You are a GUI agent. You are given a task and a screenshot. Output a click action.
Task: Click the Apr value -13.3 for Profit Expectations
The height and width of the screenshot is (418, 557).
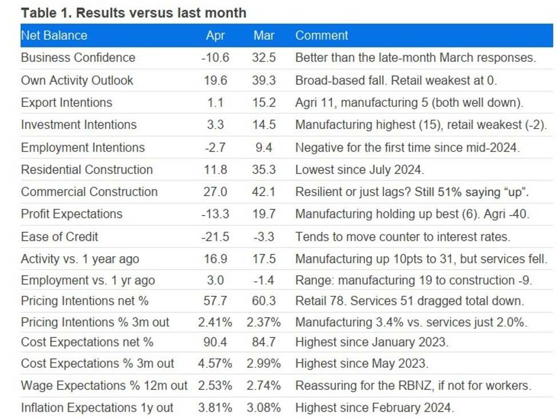point(215,214)
